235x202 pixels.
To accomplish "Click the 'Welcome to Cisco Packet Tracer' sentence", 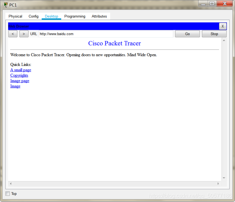I will (x=84, y=55).
